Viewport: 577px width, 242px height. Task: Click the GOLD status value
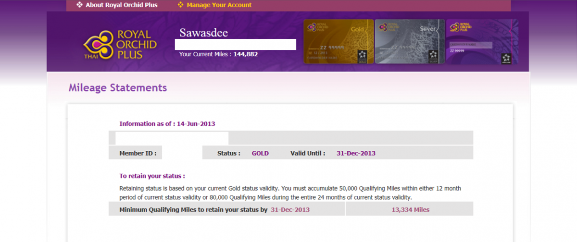(x=260, y=153)
